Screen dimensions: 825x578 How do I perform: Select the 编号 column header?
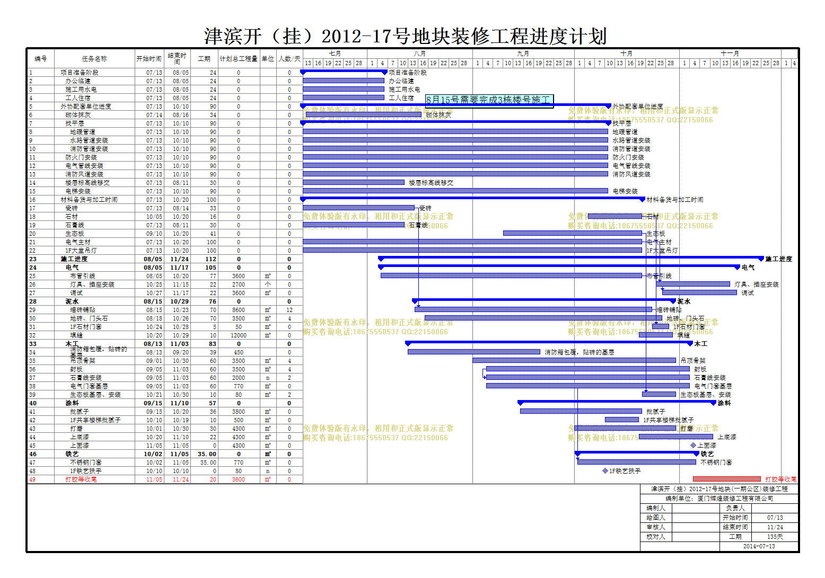pos(41,59)
